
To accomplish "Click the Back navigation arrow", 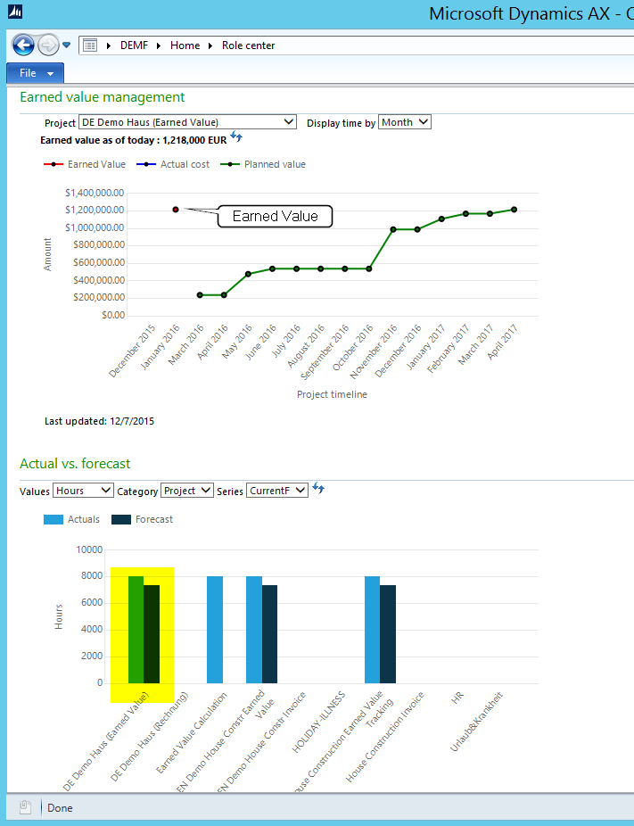I will 23,45.
